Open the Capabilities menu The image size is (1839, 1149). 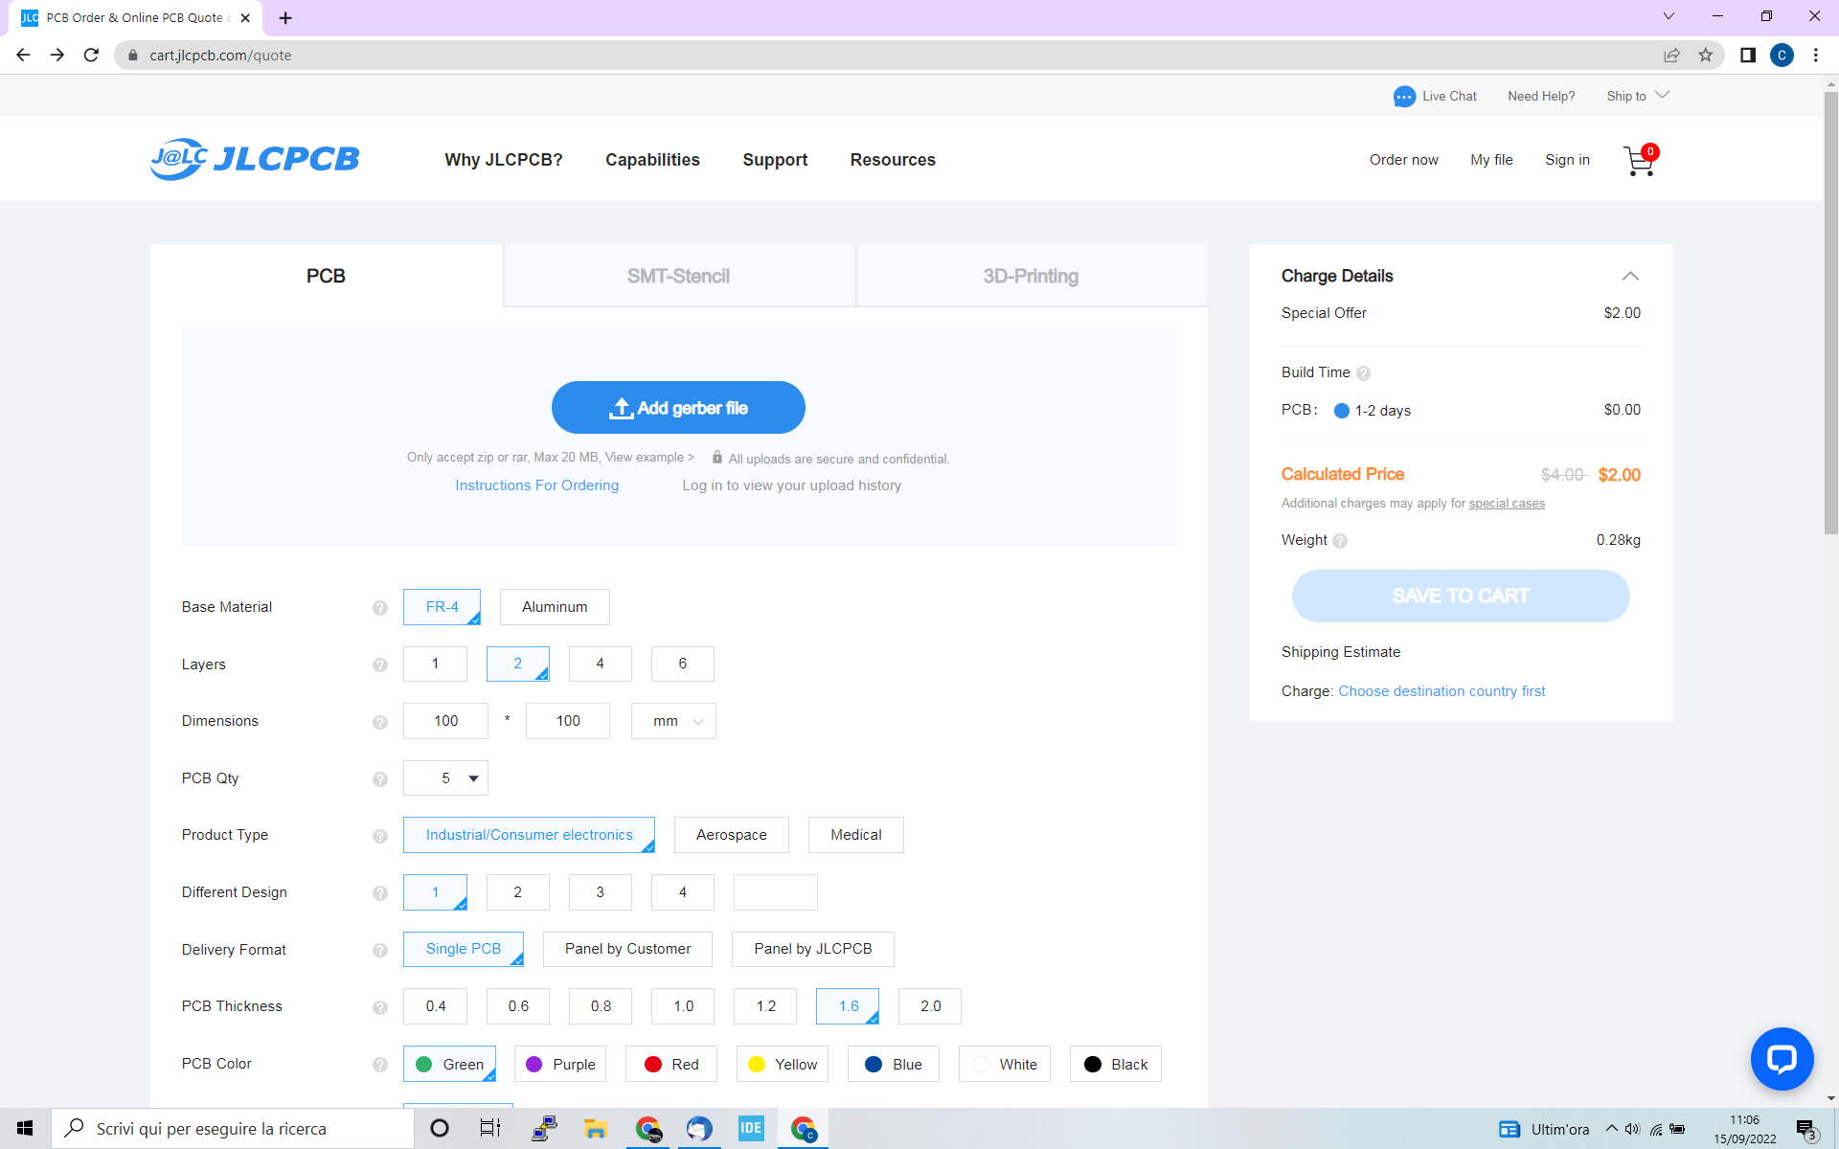[652, 160]
